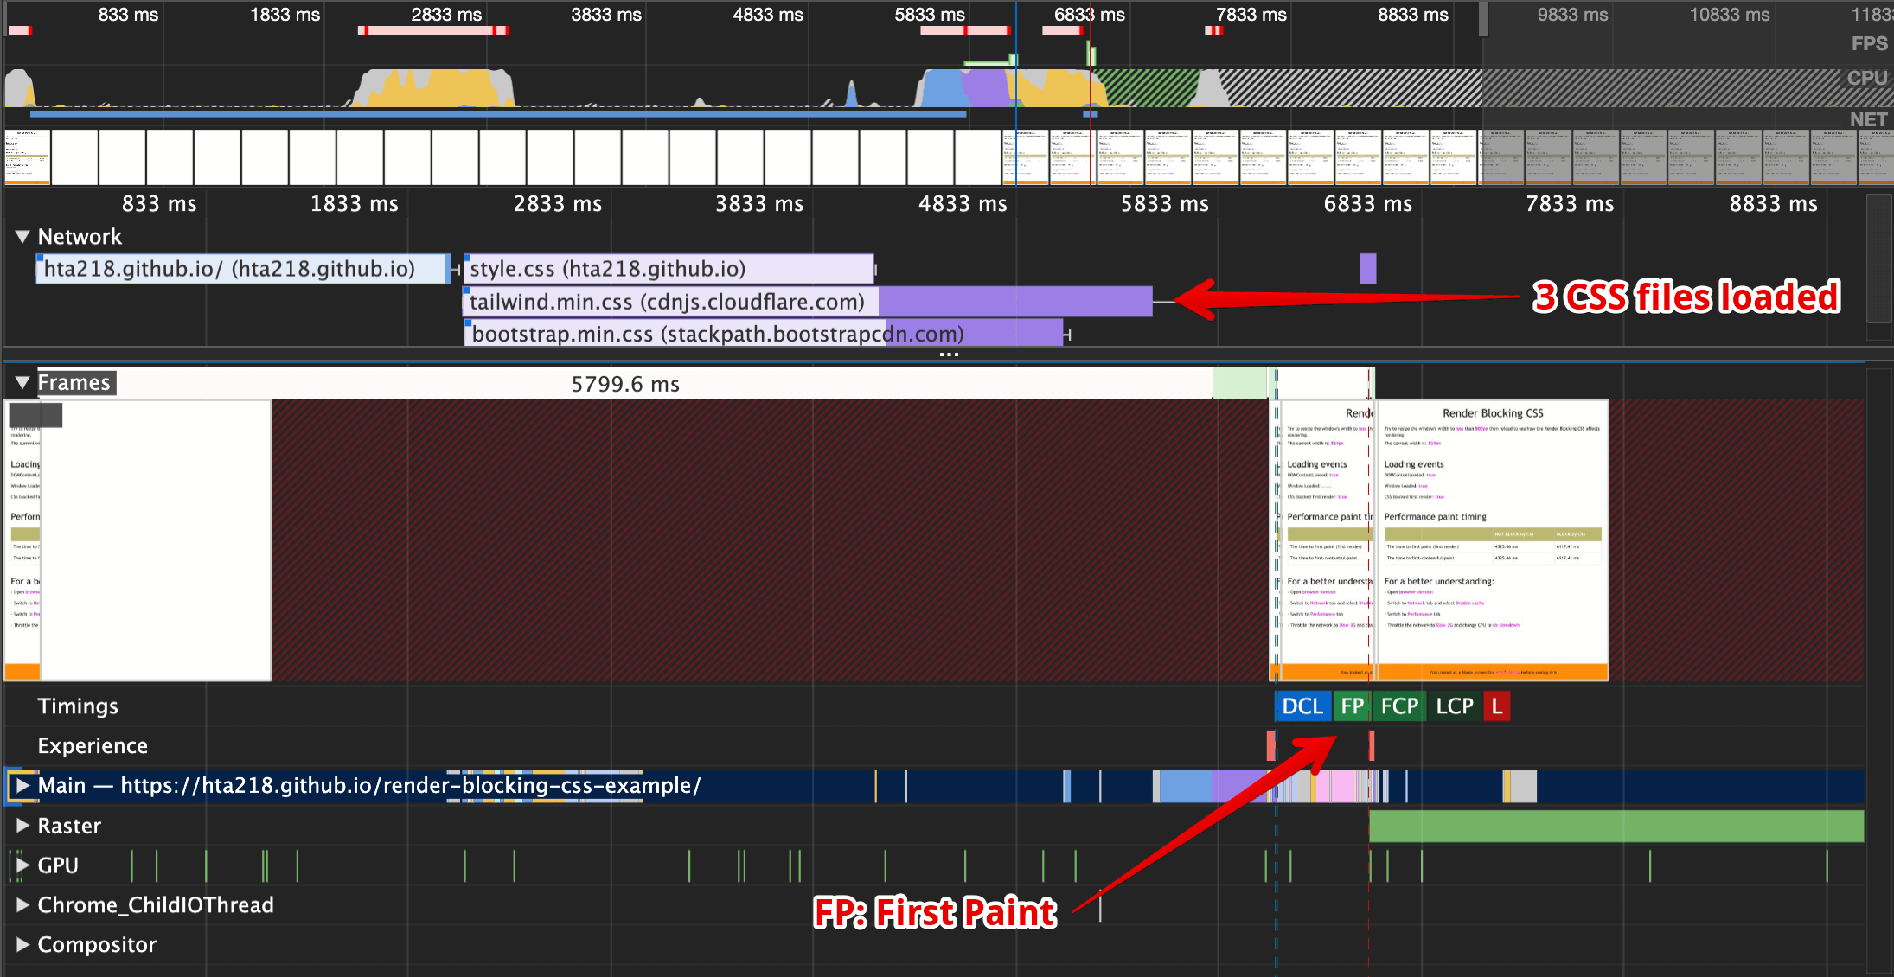Click the LCP timing badge
The image size is (1894, 977).
point(1454,706)
